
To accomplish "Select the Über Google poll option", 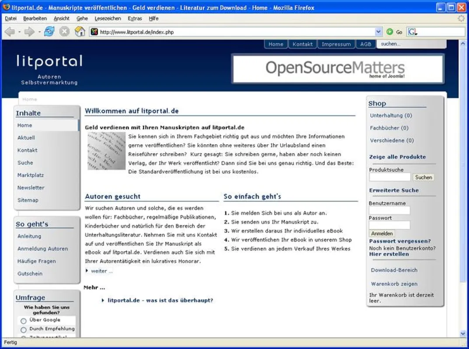I will tap(24, 321).
